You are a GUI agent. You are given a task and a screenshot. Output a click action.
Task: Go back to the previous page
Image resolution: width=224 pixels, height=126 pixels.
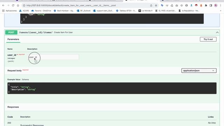coord(3,6)
